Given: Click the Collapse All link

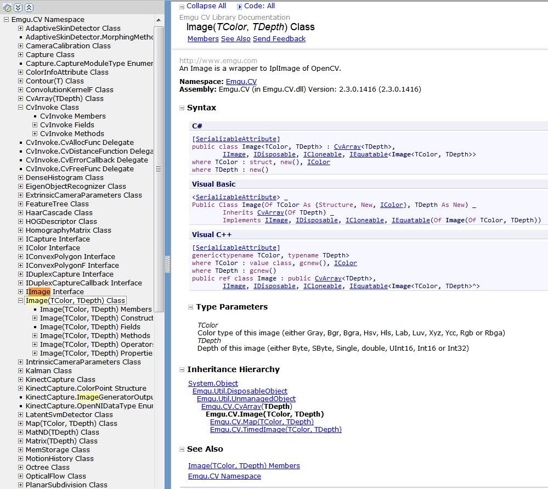Looking at the screenshot, I should 206,6.
